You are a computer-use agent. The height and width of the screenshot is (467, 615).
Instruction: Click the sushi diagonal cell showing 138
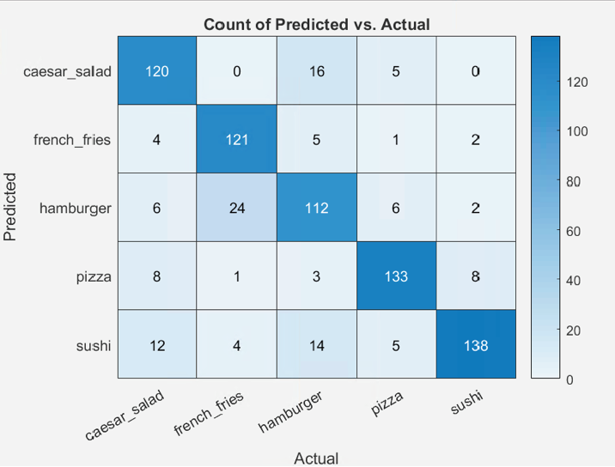pyautogui.click(x=475, y=345)
